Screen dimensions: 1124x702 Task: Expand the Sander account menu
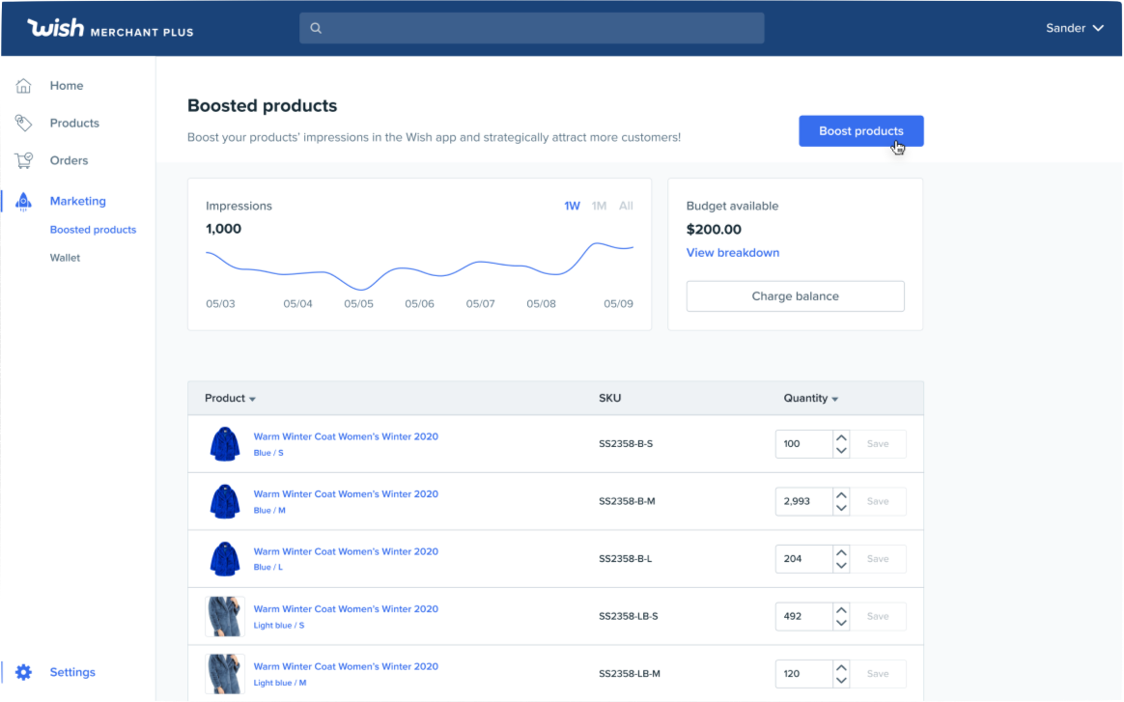point(1074,27)
